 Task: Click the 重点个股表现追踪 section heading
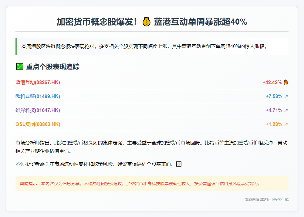[x=53, y=67]
